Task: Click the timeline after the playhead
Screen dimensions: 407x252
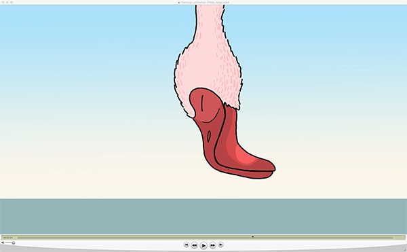Action: coord(323,238)
